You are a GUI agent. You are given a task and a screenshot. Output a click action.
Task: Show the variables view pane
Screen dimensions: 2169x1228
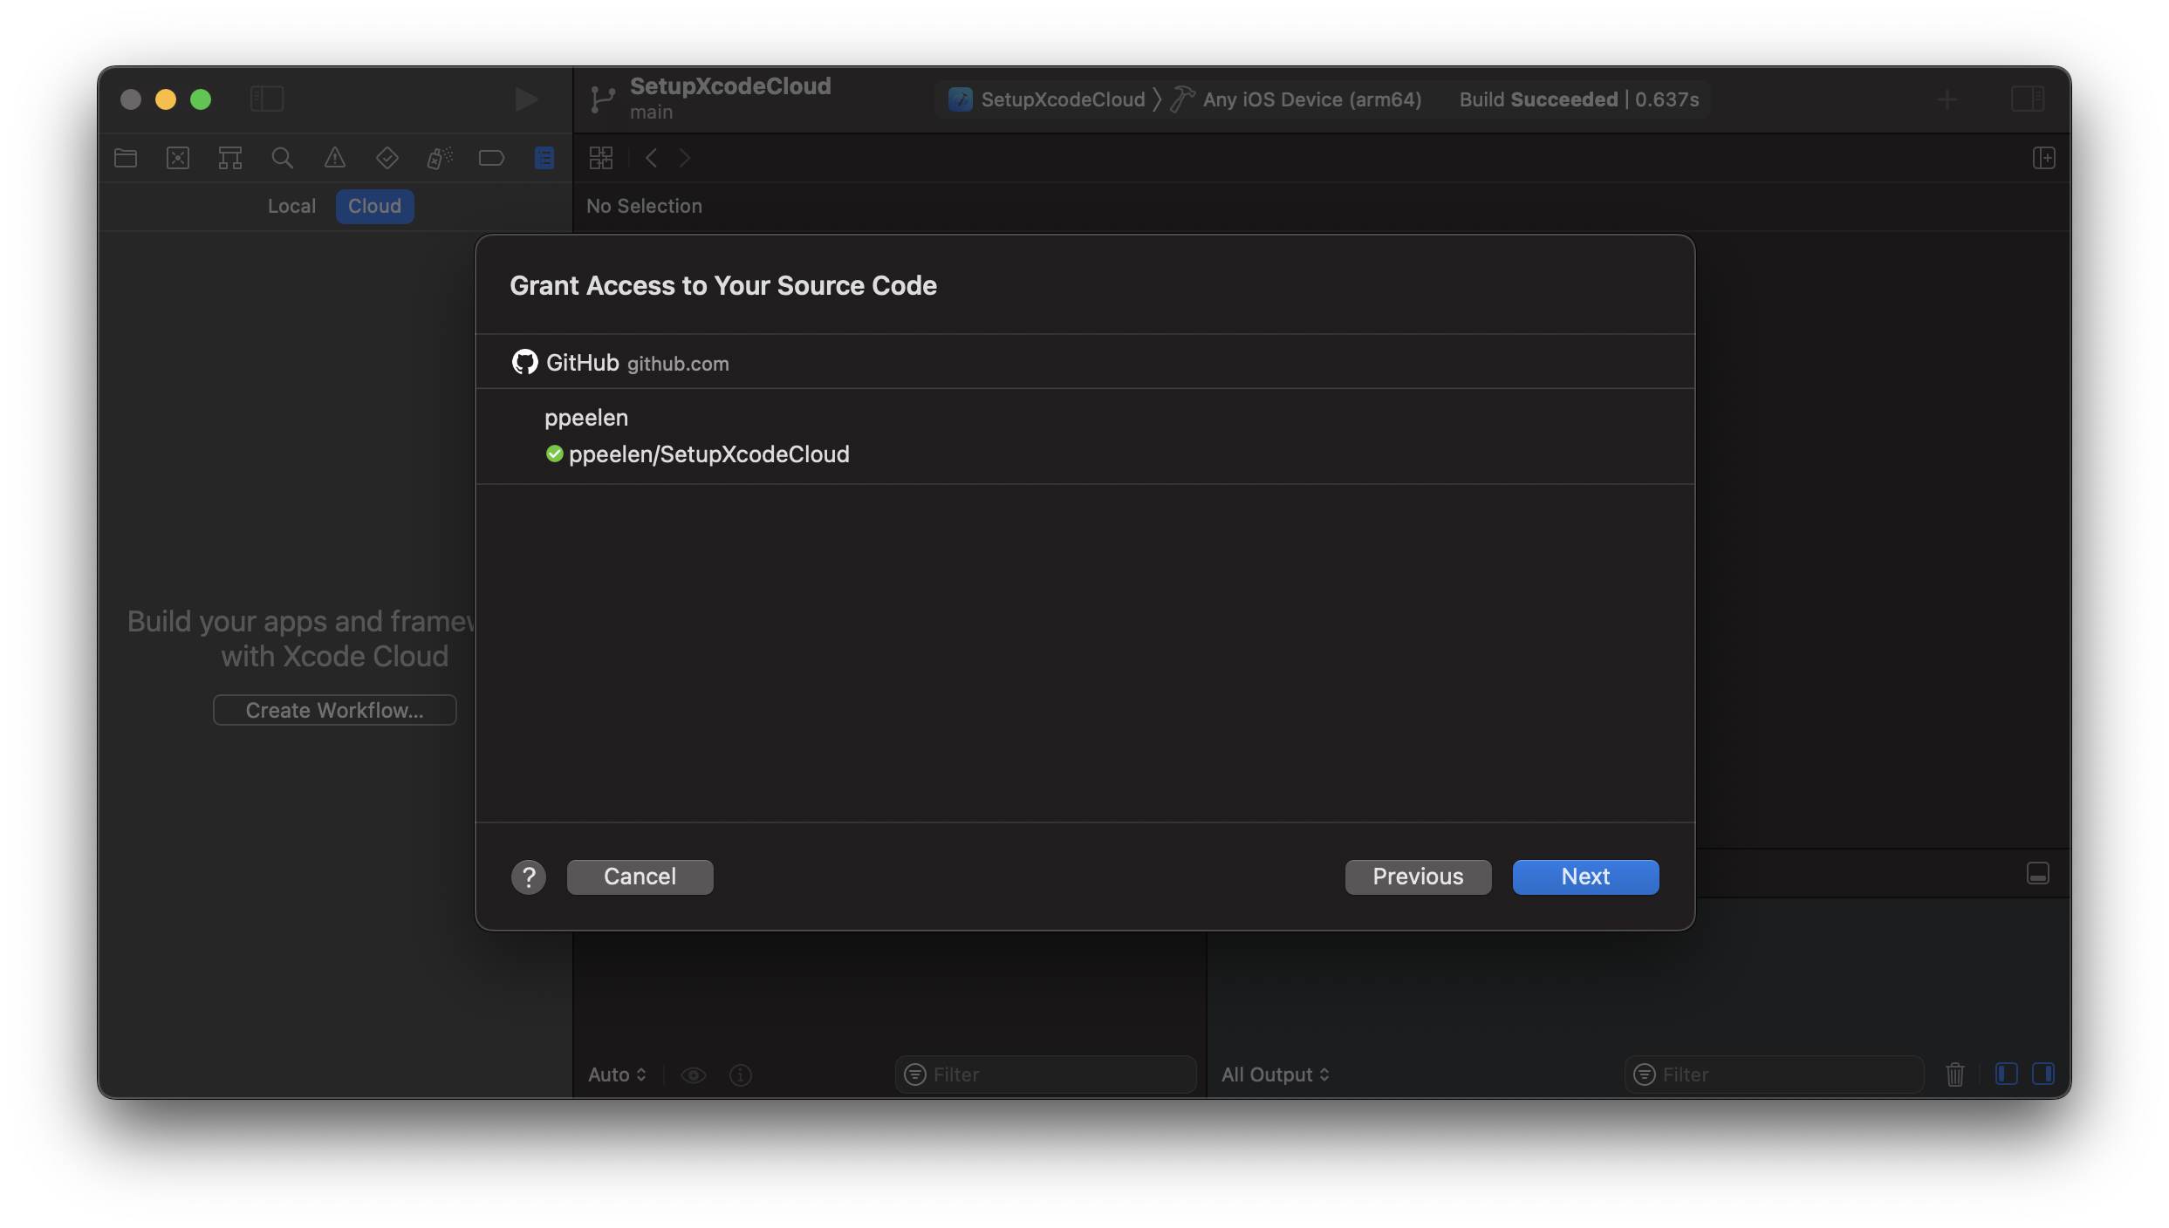2007,1074
